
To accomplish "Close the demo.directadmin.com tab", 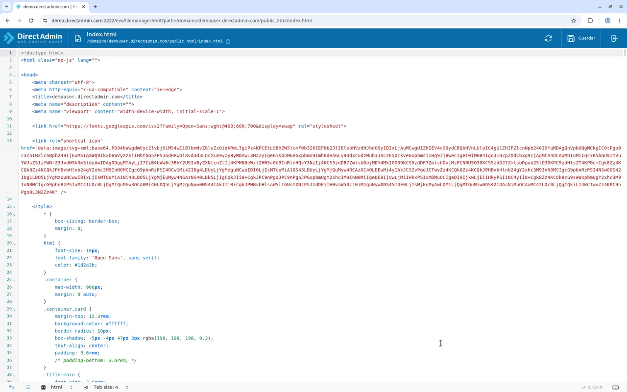I will [83, 7].
